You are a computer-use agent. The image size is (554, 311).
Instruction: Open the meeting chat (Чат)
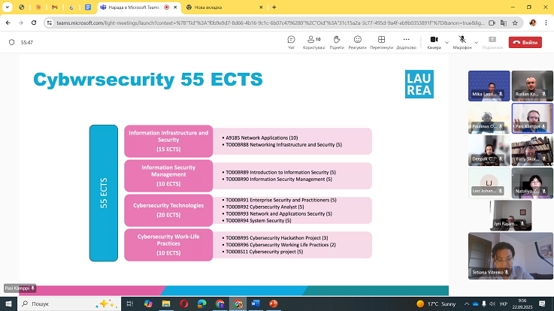tap(291, 41)
